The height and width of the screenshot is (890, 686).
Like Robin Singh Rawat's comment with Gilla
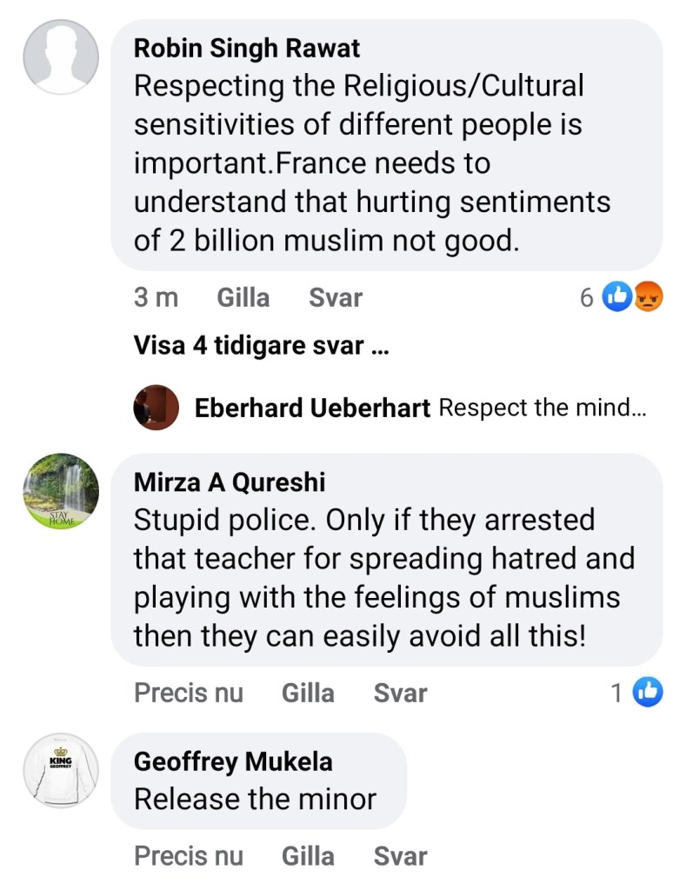click(243, 298)
